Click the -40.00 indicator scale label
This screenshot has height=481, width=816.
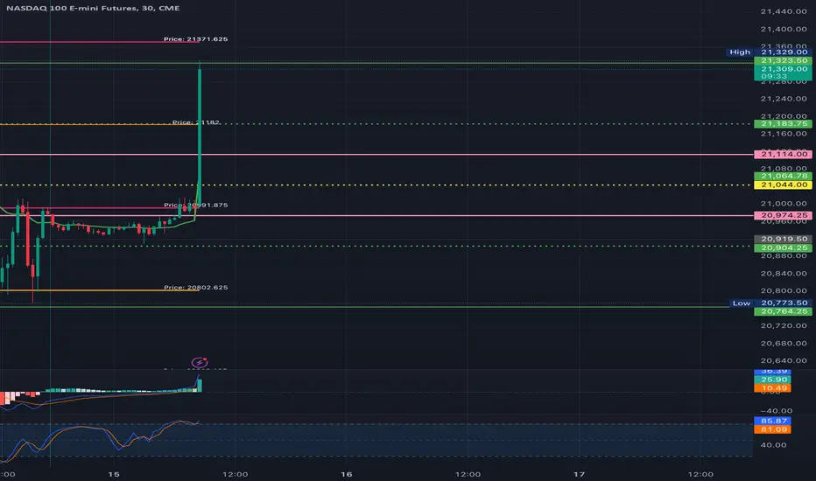tap(776, 411)
